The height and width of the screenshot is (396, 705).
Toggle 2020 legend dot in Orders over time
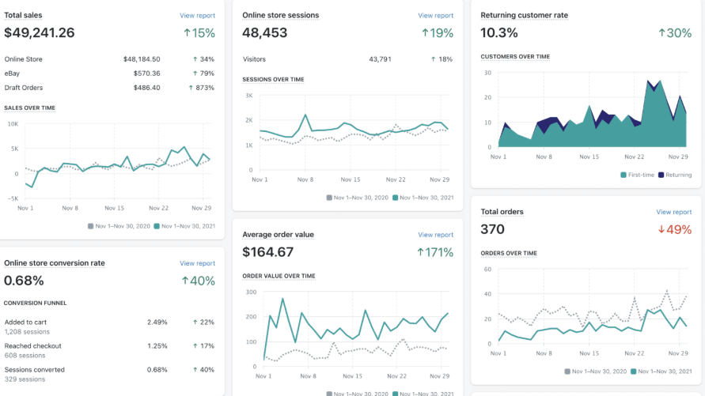point(567,371)
